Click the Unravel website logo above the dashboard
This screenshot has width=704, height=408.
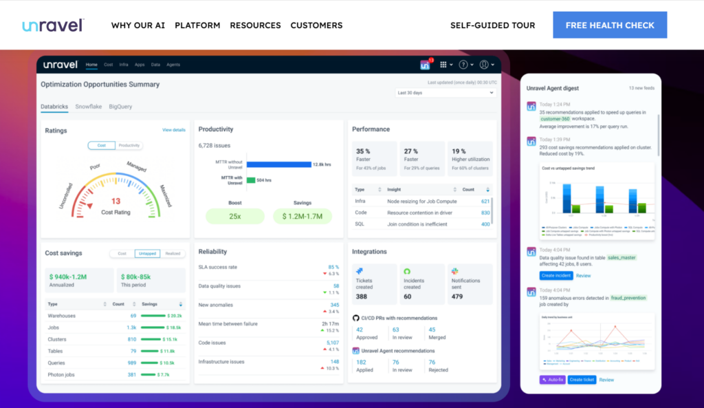point(53,25)
